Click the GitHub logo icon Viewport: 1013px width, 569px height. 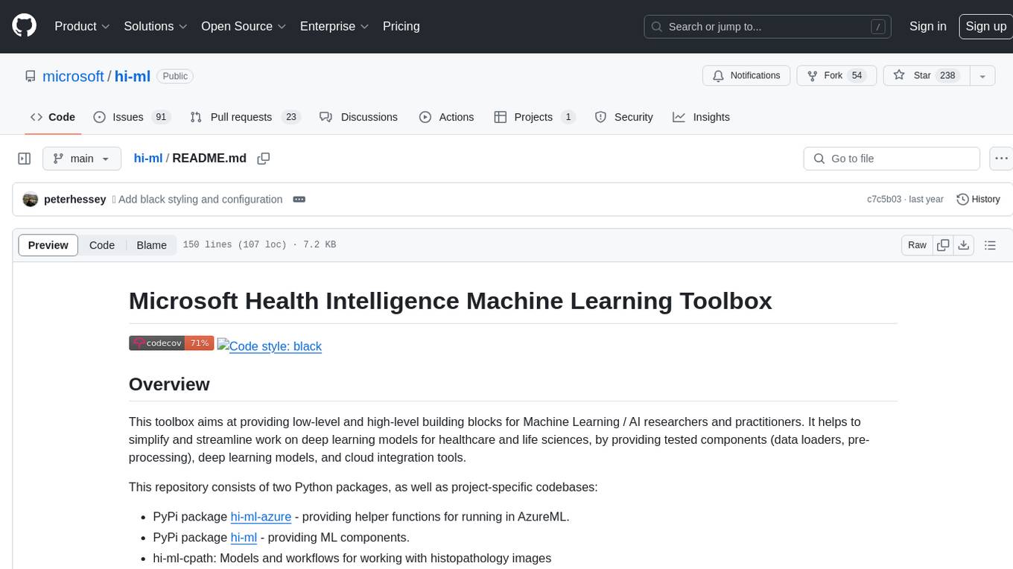(x=24, y=26)
